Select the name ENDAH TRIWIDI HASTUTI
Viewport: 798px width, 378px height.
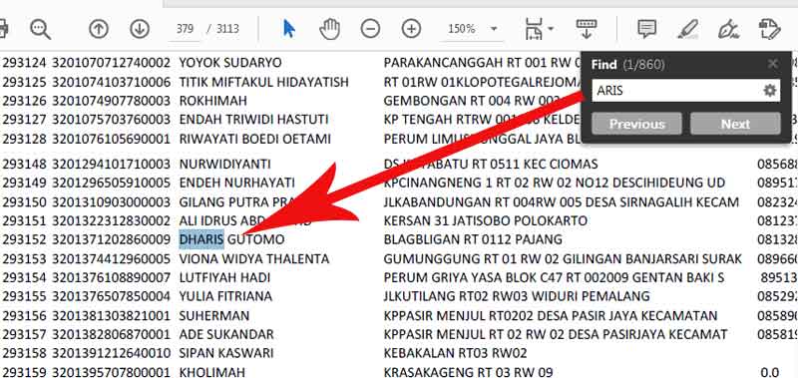(x=253, y=120)
